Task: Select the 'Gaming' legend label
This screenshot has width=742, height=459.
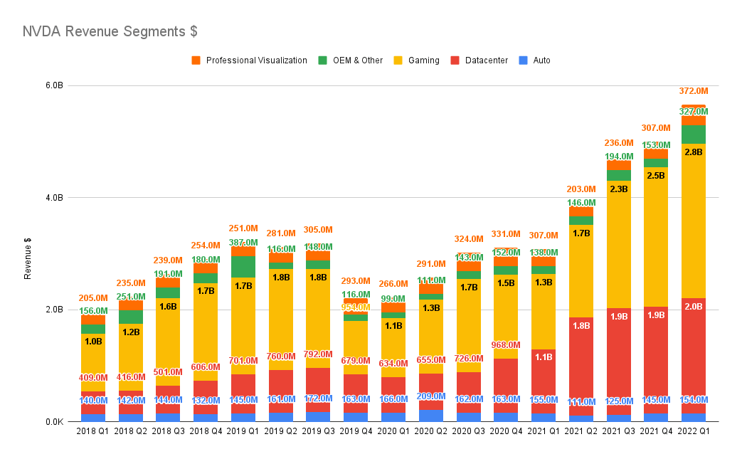Action: (x=424, y=60)
